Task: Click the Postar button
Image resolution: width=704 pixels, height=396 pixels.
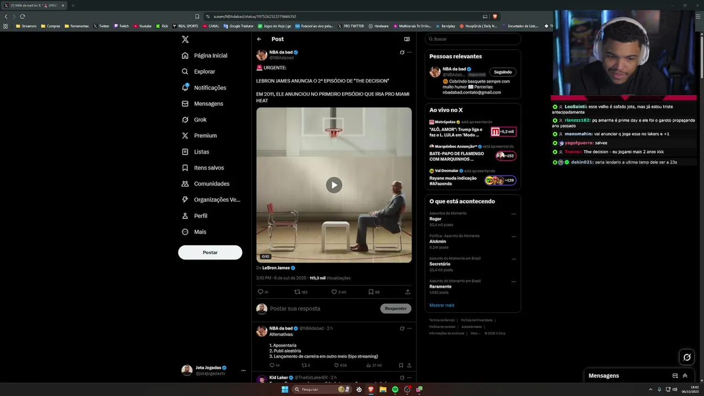Action: point(210,252)
